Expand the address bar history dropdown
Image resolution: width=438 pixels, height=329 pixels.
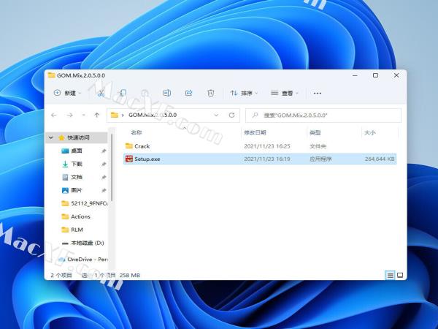216,115
